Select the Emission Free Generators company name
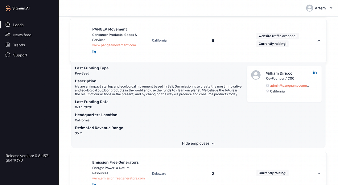This screenshot has height=185, width=338. pyautogui.click(x=115, y=162)
